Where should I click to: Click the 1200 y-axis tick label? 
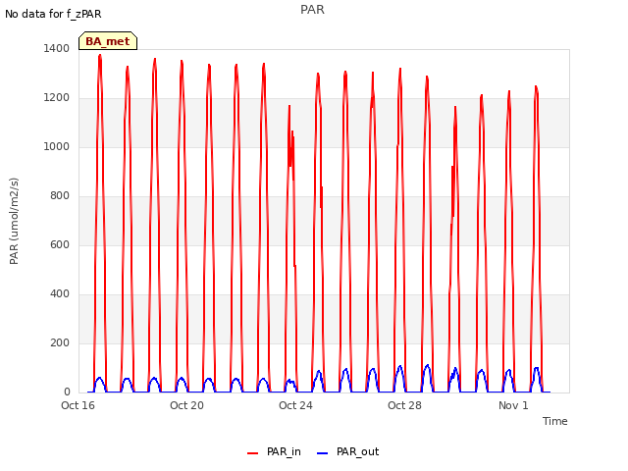tap(57, 98)
